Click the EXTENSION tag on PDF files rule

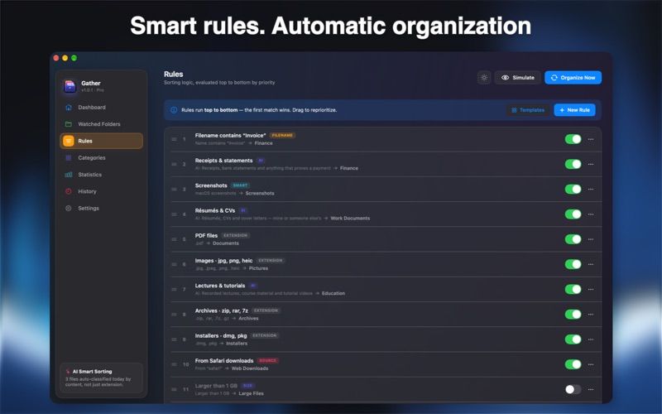coord(235,235)
